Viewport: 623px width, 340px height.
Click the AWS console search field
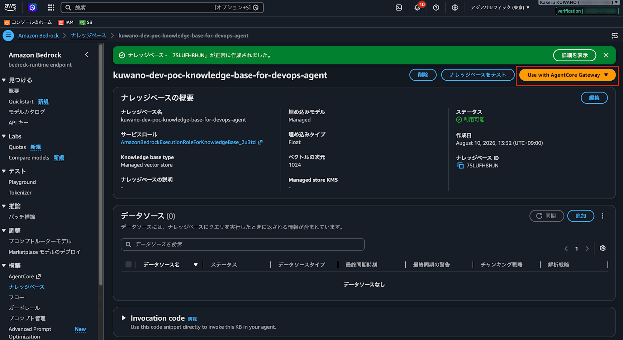[162, 7]
